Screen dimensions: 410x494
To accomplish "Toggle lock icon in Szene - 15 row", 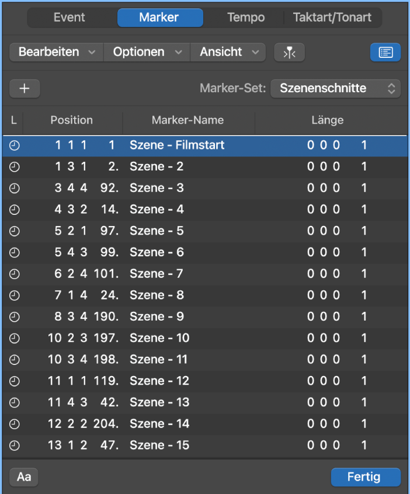I will click(15, 445).
